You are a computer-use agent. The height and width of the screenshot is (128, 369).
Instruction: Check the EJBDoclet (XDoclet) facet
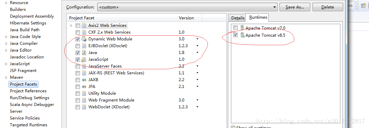pos(78,46)
